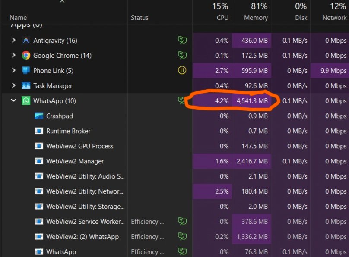The width and height of the screenshot is (349, 257).
Task: Click the 147.5 MB memory value
Action: pyautogui.click(x=255, y=146)
